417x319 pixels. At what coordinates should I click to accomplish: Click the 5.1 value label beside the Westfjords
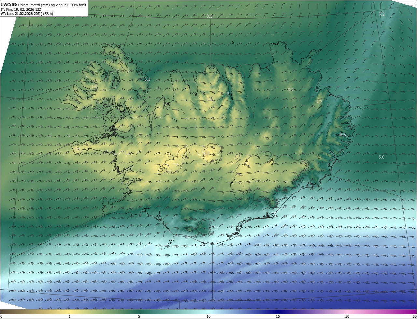(147, 79)
